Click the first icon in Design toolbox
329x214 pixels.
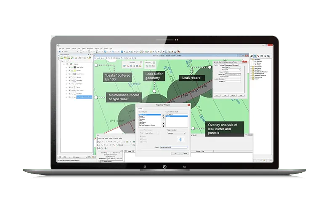tap(147, 66)
